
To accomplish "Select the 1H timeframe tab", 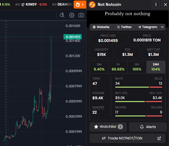I will click(118, 67).
